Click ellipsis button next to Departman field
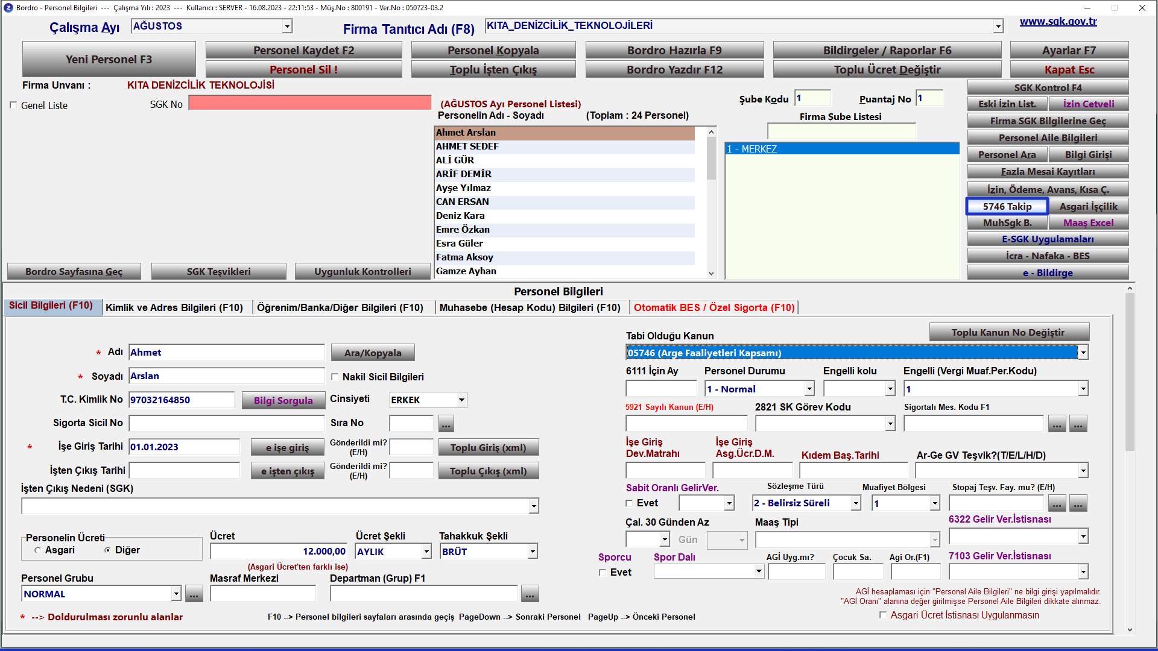This screenshot has width=1158, height=651. [x=530, y=594]
